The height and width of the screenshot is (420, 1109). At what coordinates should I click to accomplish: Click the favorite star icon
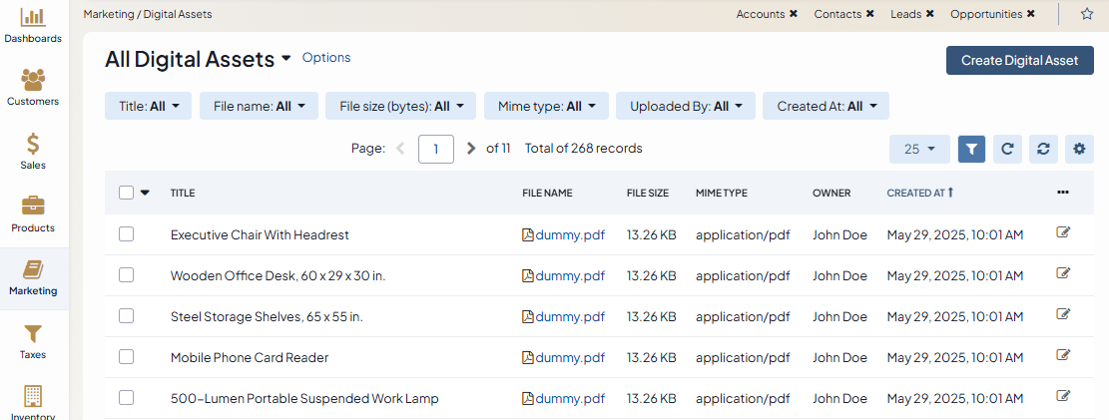[x=1087, y=14]
